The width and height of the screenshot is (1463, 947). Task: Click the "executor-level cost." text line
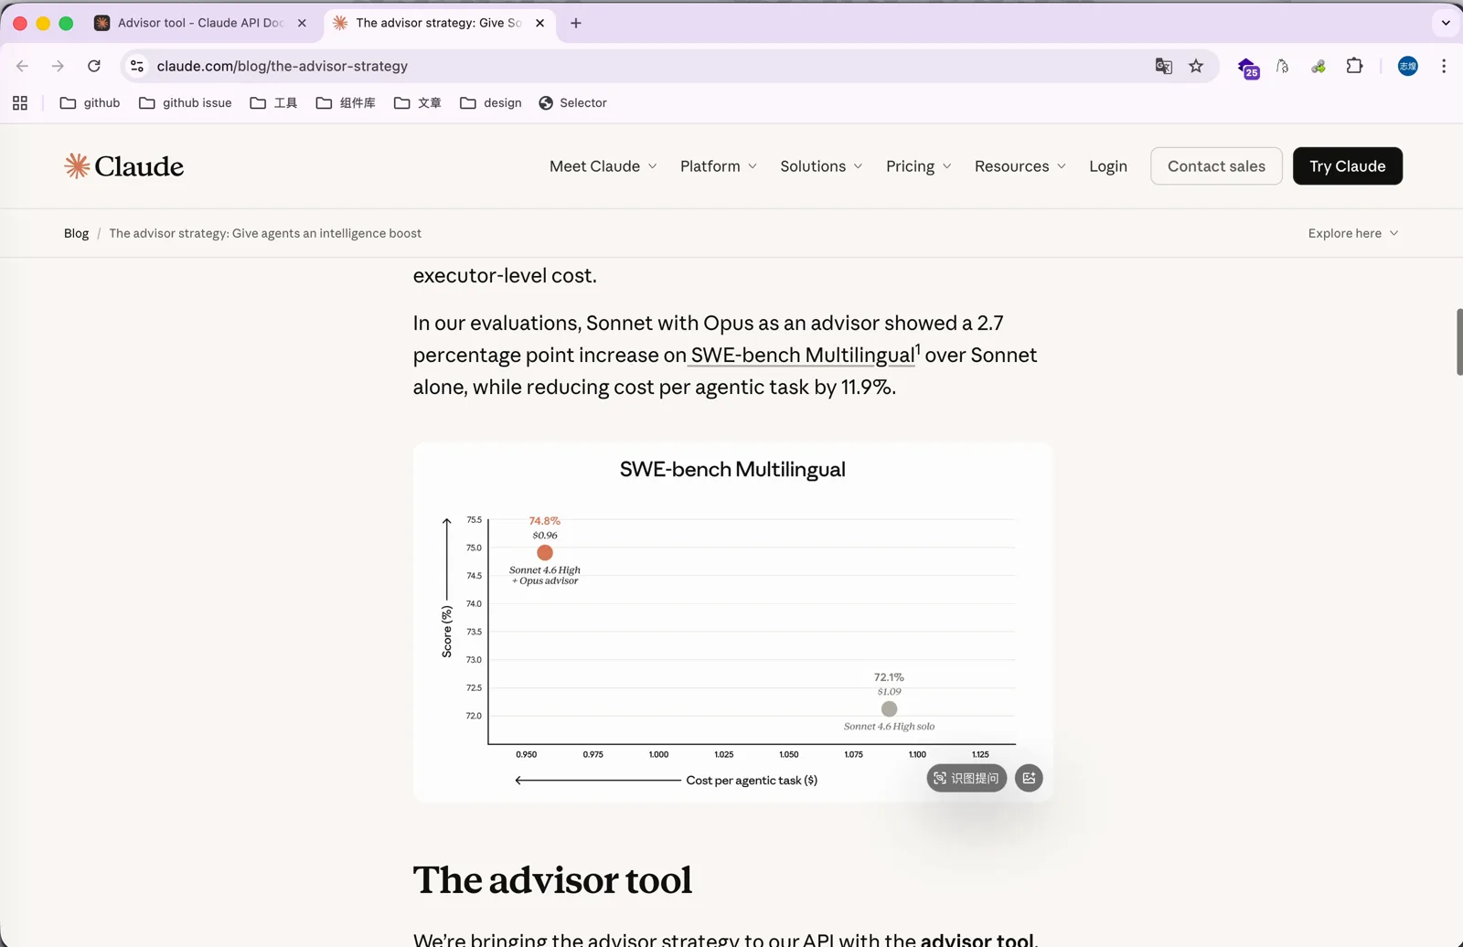(x=505, y=275)
